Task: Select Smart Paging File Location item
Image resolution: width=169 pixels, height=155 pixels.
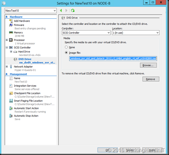Action: 28,101
